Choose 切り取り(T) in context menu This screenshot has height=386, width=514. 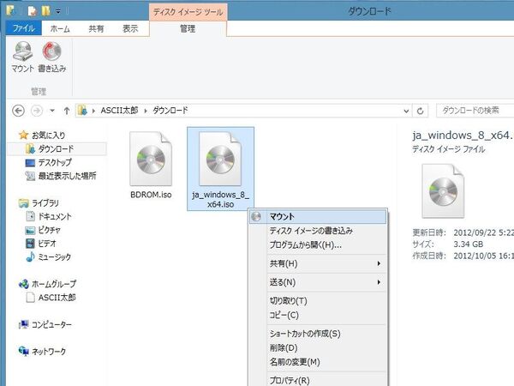pyautogui.click(x=318, y=301)
